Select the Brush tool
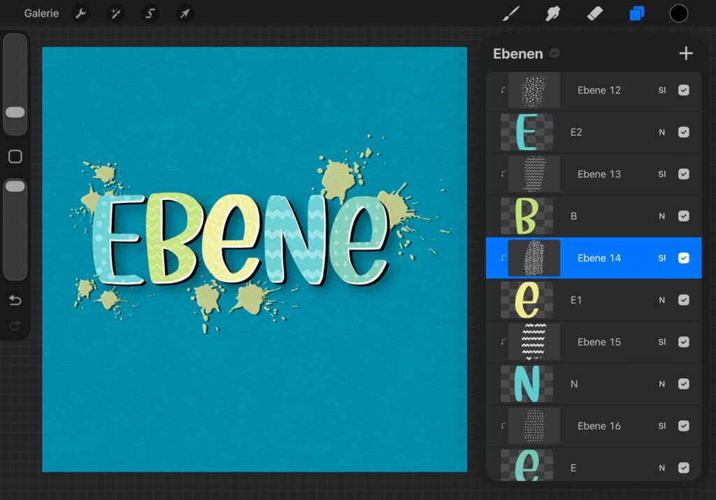 [x=511, y=13]
